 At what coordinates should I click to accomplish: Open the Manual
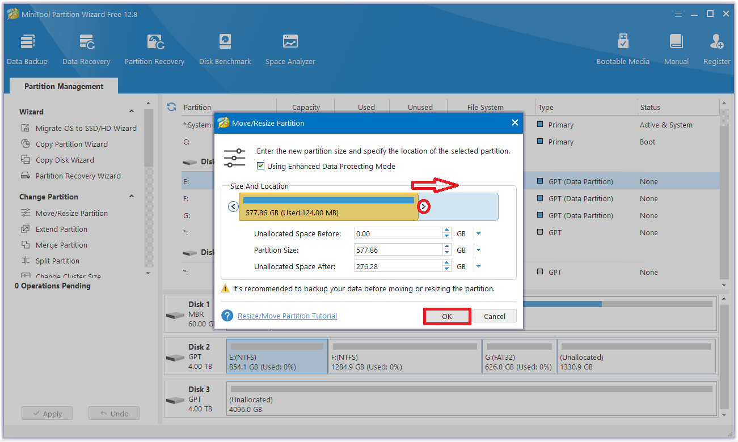click(x=676, y=49)
